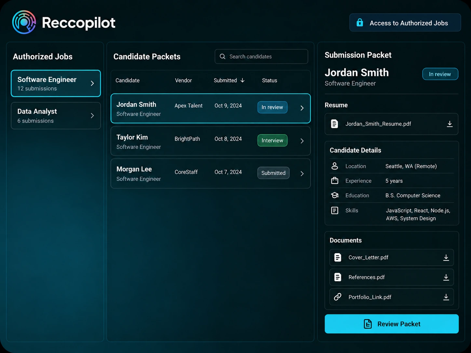Click the chain link icon beside Portfolio_Link.pdf
This screenshot has width=471, height=353.
[x=338, y=297]
